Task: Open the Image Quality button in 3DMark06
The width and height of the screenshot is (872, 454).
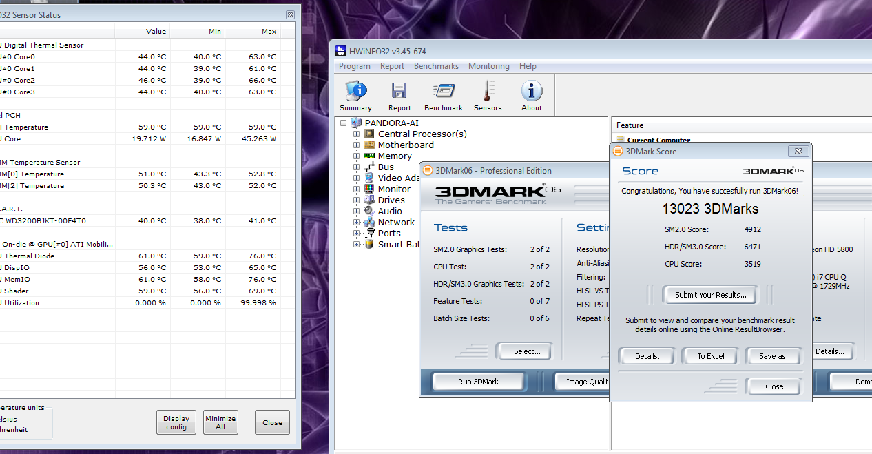Action: (x=583, y=382)
